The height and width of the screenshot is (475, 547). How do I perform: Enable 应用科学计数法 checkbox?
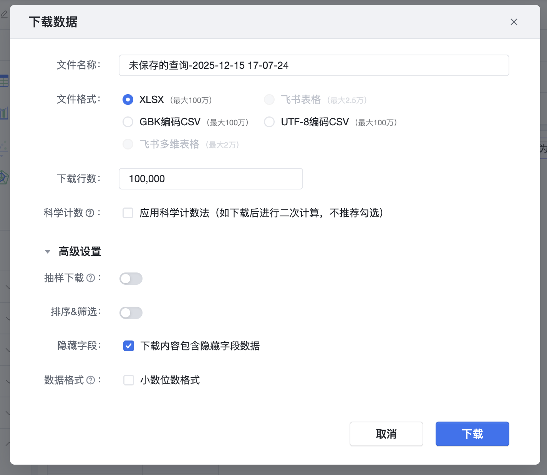pyautogui.click(x=128, y=213)
